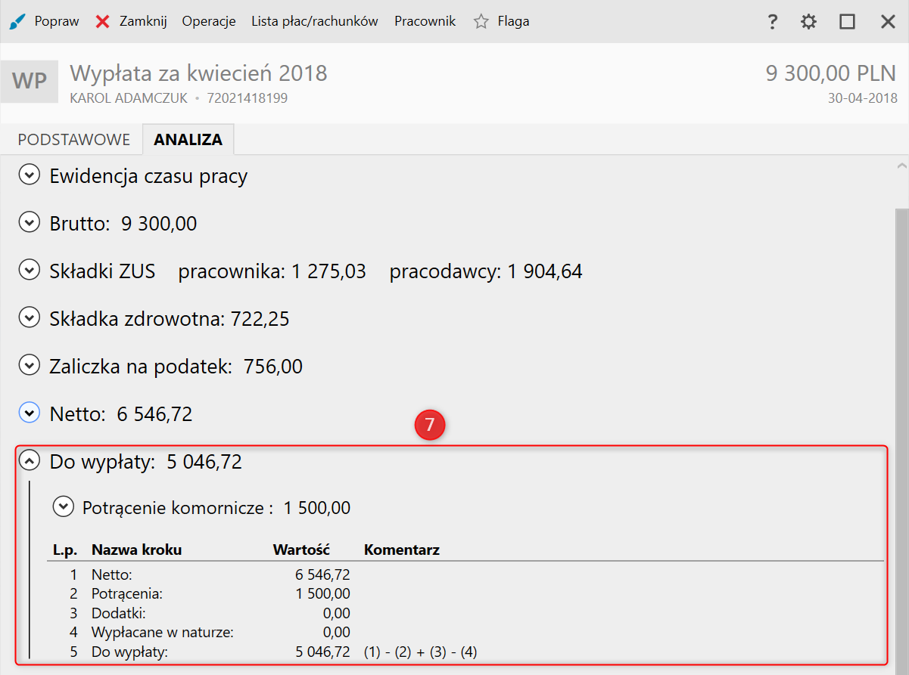Toggle the Flaga star icon
909x675 pixels.
tap(481, 21)
